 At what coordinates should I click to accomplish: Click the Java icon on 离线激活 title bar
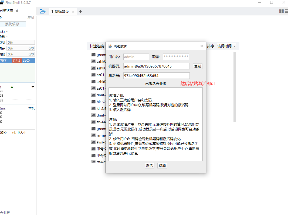pyautogui.click(x=110, y=46)
